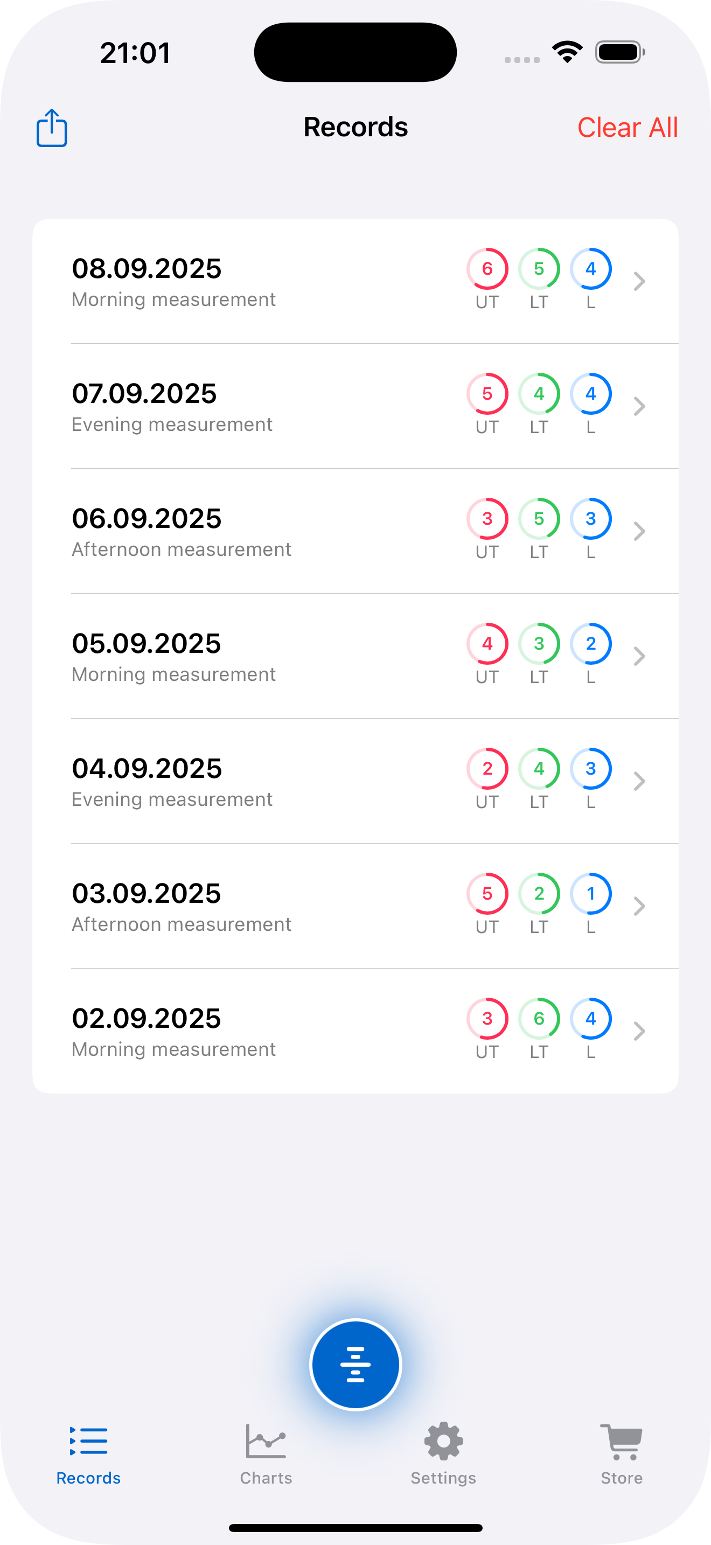The image size is (711, 1545).
Task: Expand the 06.09.2025 record chevron
Action: point(639,531)
